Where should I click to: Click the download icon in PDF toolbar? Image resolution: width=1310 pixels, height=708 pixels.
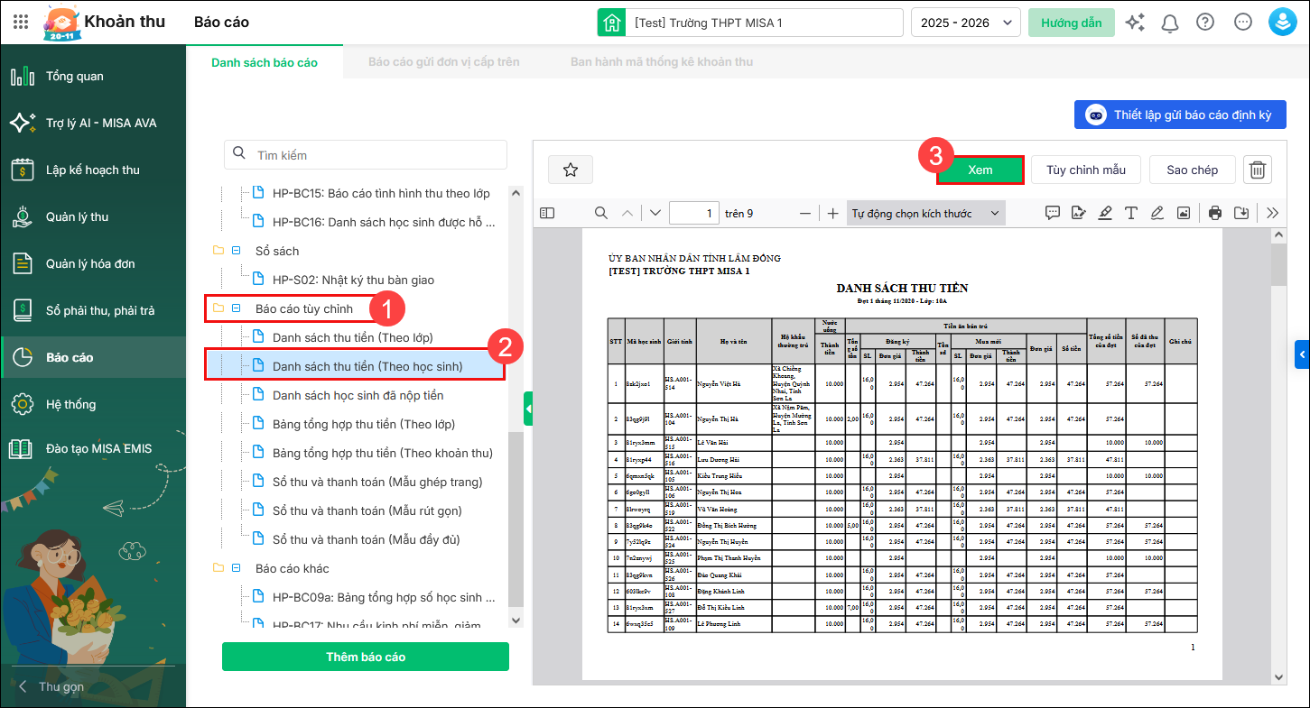1241,213
